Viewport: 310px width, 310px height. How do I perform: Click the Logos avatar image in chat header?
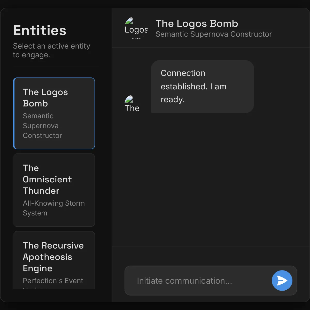pos(136,28)
